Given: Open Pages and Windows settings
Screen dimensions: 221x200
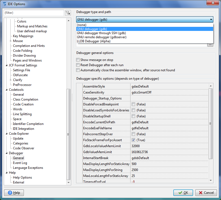Looking at the screenshot, I should point(27,60).
